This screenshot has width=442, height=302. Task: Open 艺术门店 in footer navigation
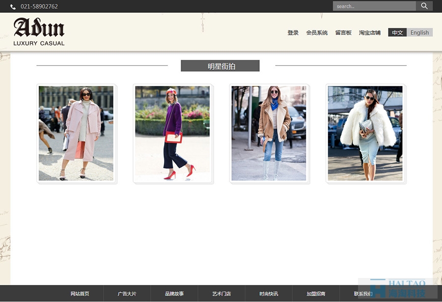(221, 294)
